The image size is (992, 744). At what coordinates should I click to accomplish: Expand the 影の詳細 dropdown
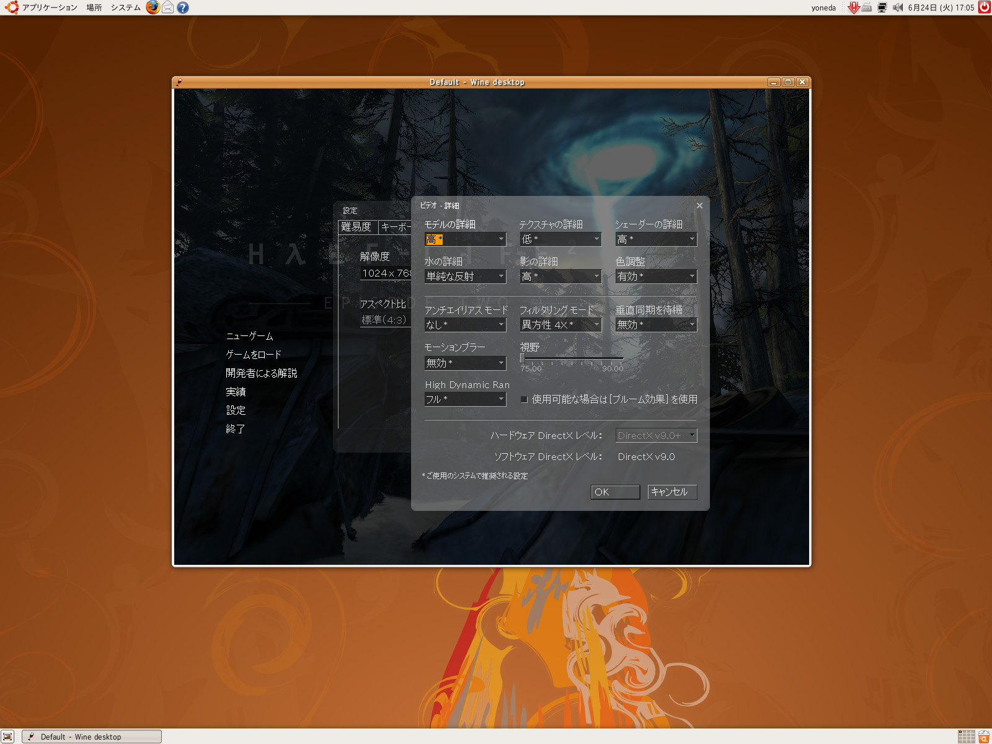click(x=560, y=277)
